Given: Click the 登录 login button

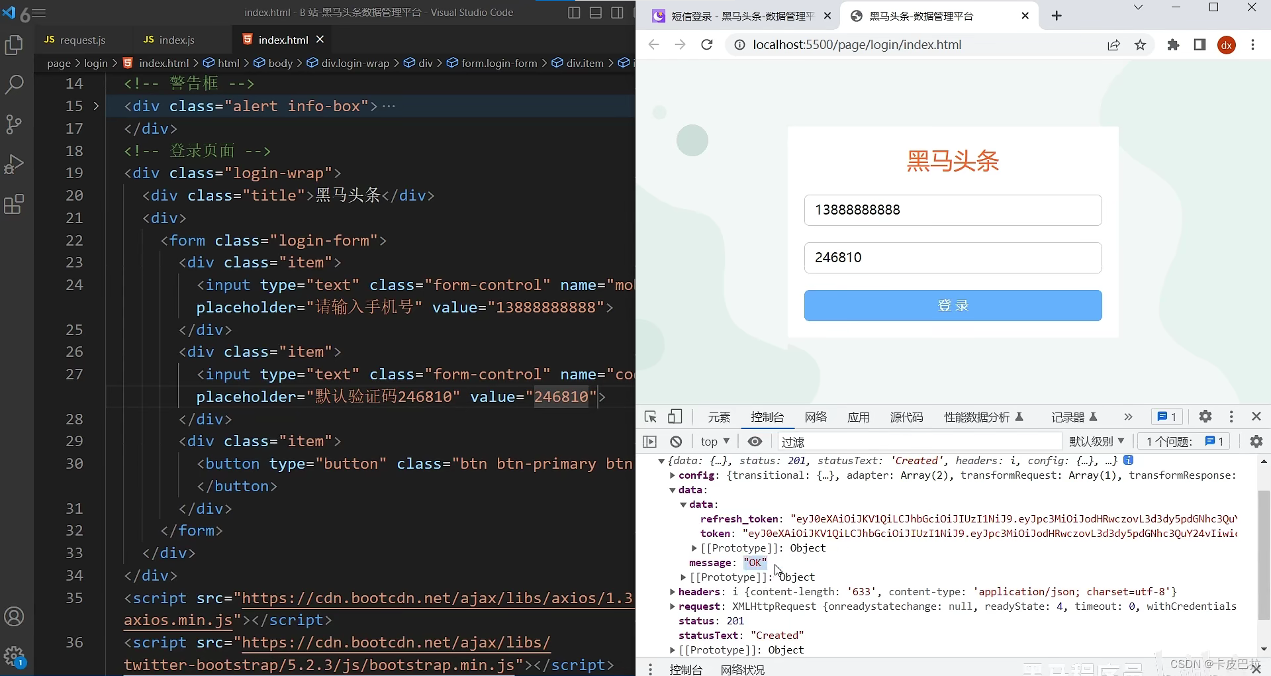Looking at the screenshot, I should [953, 305].
